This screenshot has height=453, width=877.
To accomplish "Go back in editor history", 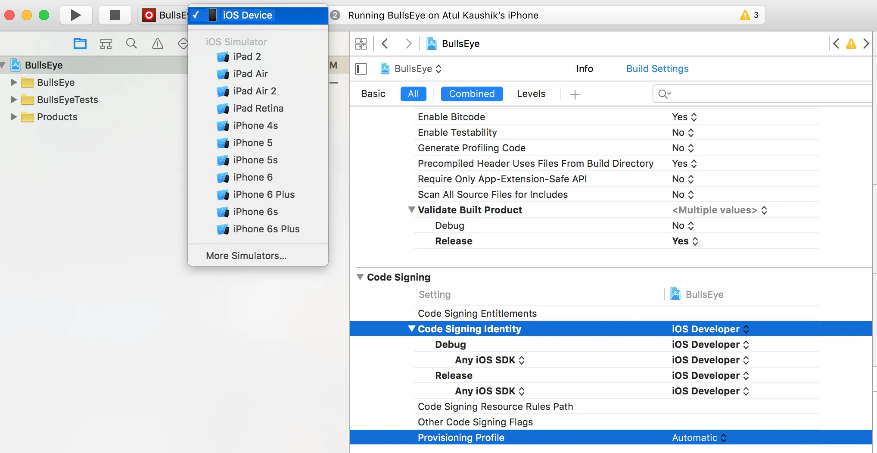I will coord(385,44).
